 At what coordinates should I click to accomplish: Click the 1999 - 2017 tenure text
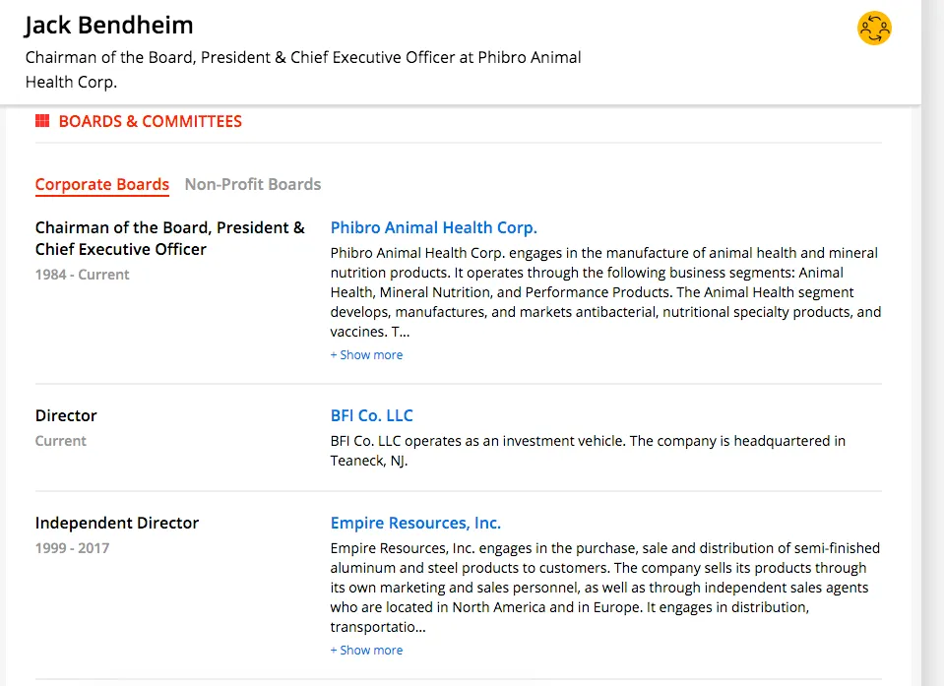click(72, 548)
